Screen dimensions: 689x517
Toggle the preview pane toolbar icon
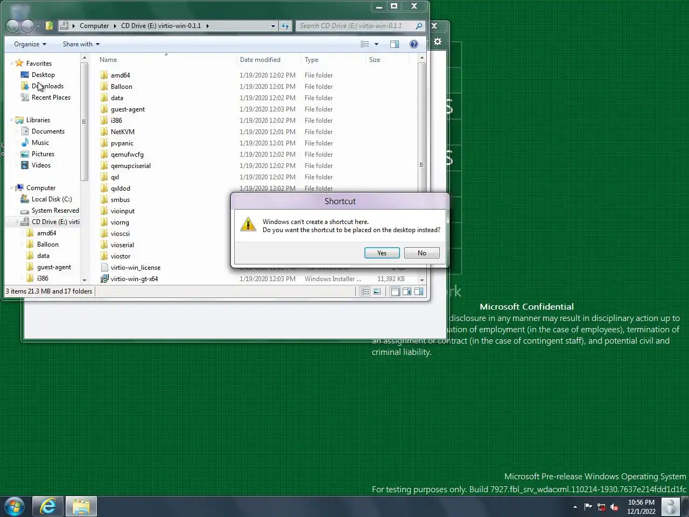click(395, 44)
